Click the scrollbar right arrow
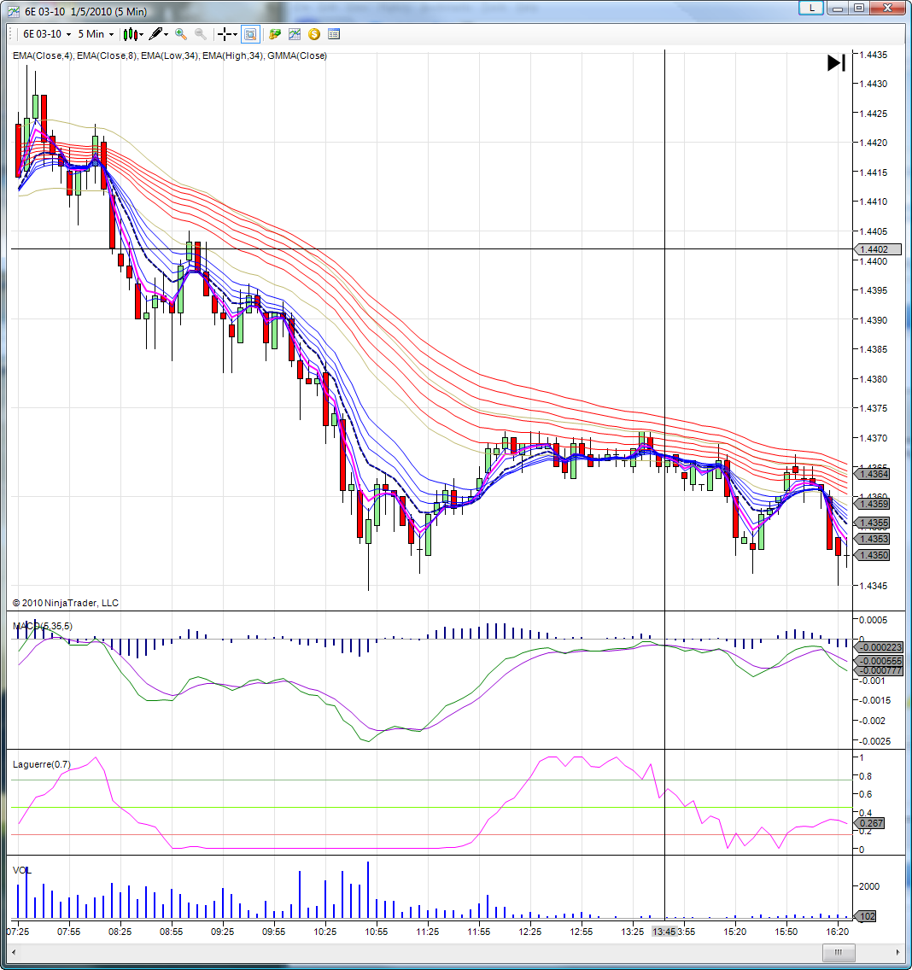Viewport: 912px width, 970px height. pyautogui.click(x=897, y=952)
